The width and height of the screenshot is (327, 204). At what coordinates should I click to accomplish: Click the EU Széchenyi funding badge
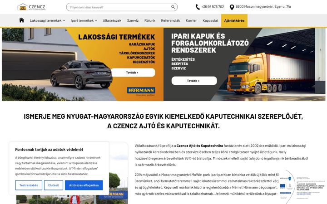[302, 186]
